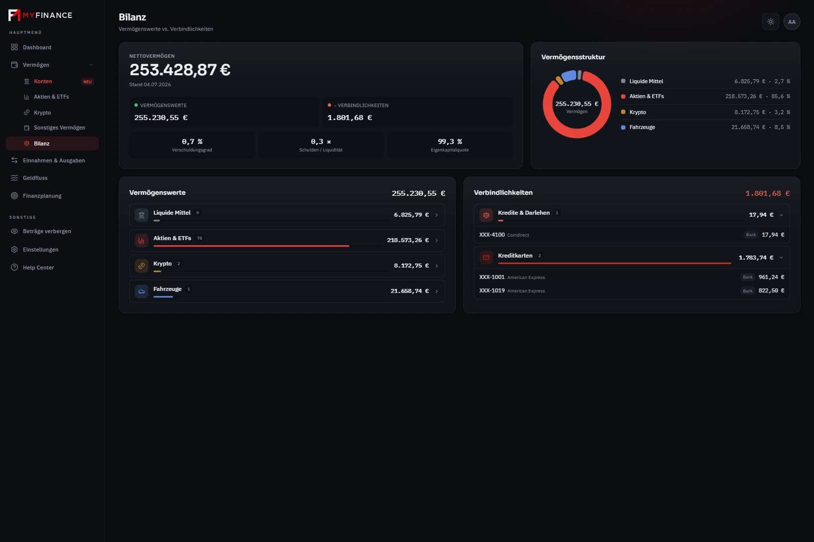This screenshot has height=542, width=814.
Task: Collapse Kreditkarten chevron
Action: coord(781,258)
